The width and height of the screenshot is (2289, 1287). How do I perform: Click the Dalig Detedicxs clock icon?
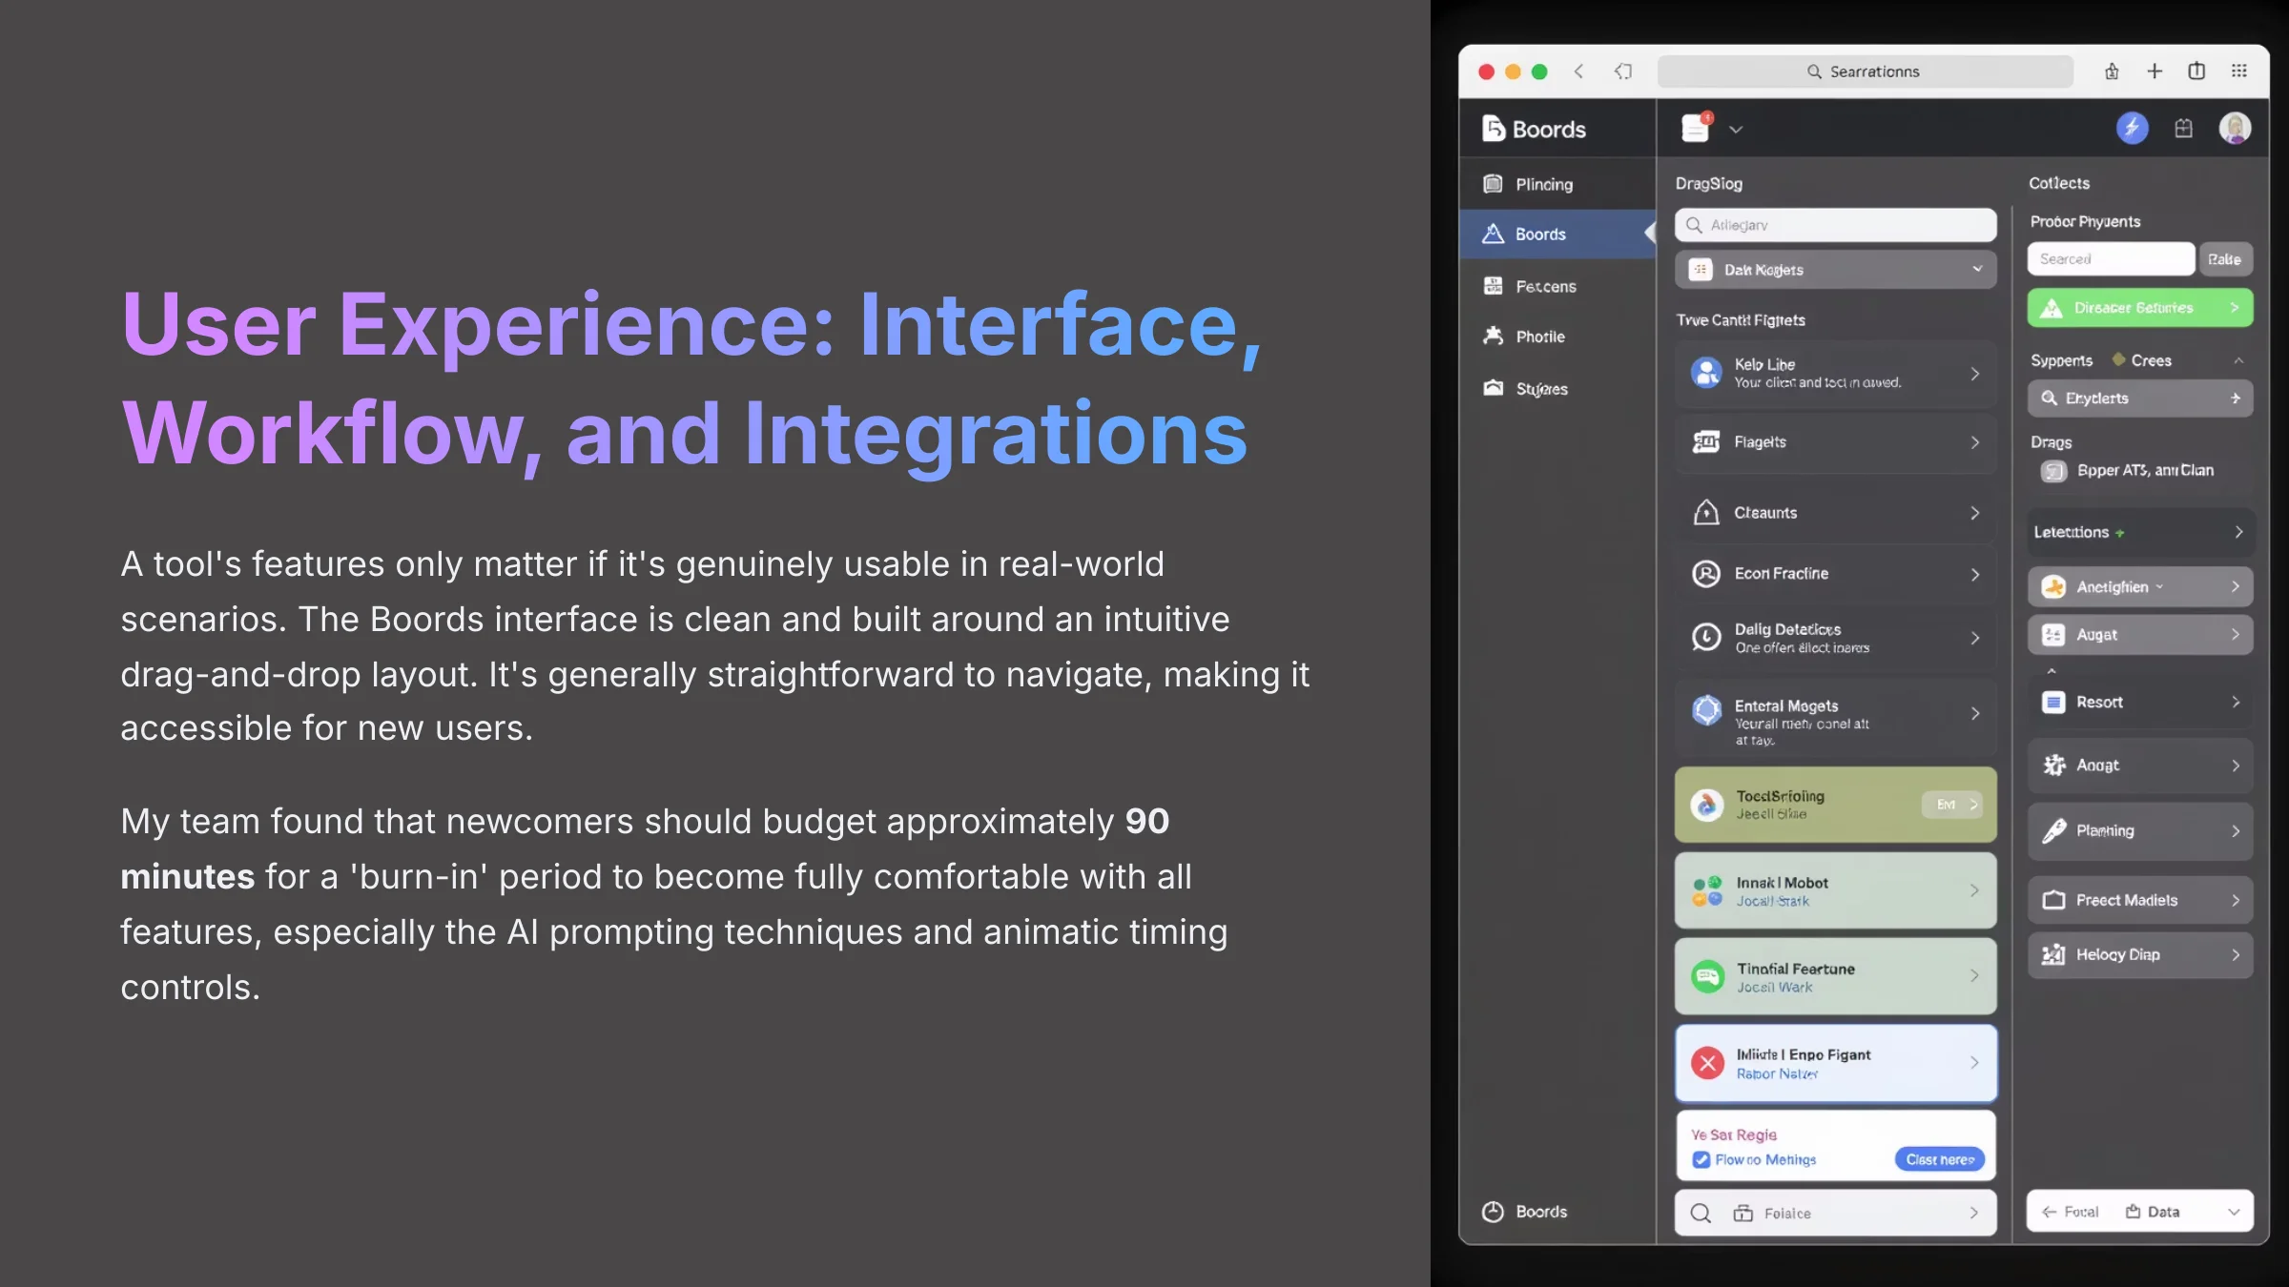(1705, 637)
